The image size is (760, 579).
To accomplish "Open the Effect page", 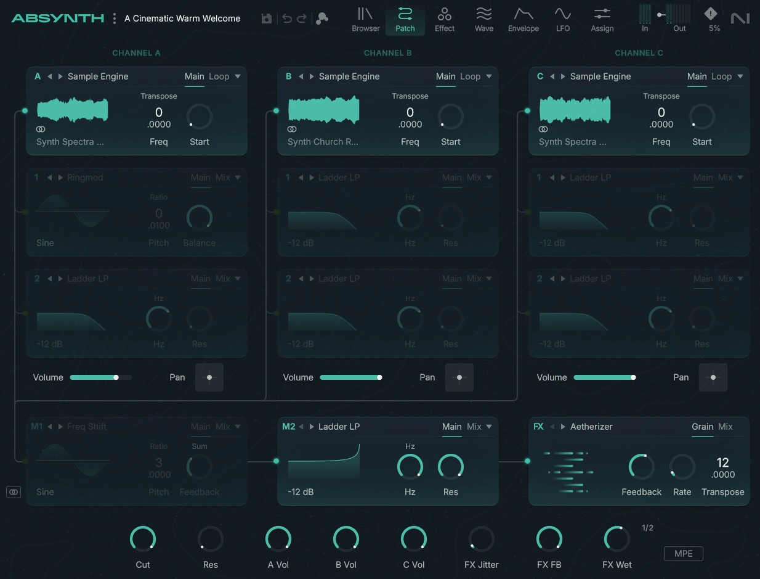I will (445, 19).
